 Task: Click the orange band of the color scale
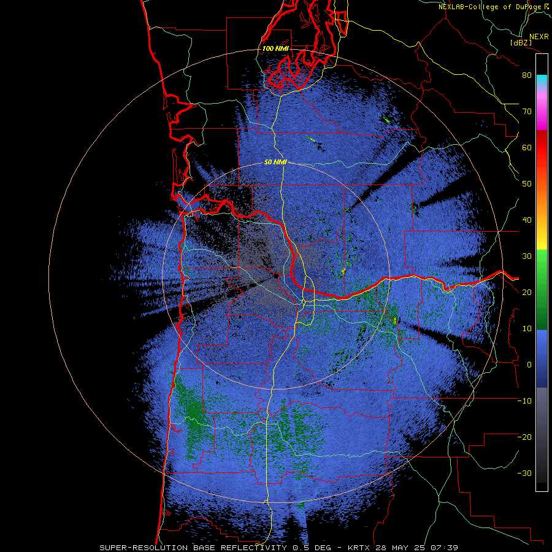[x=542, y=197]
